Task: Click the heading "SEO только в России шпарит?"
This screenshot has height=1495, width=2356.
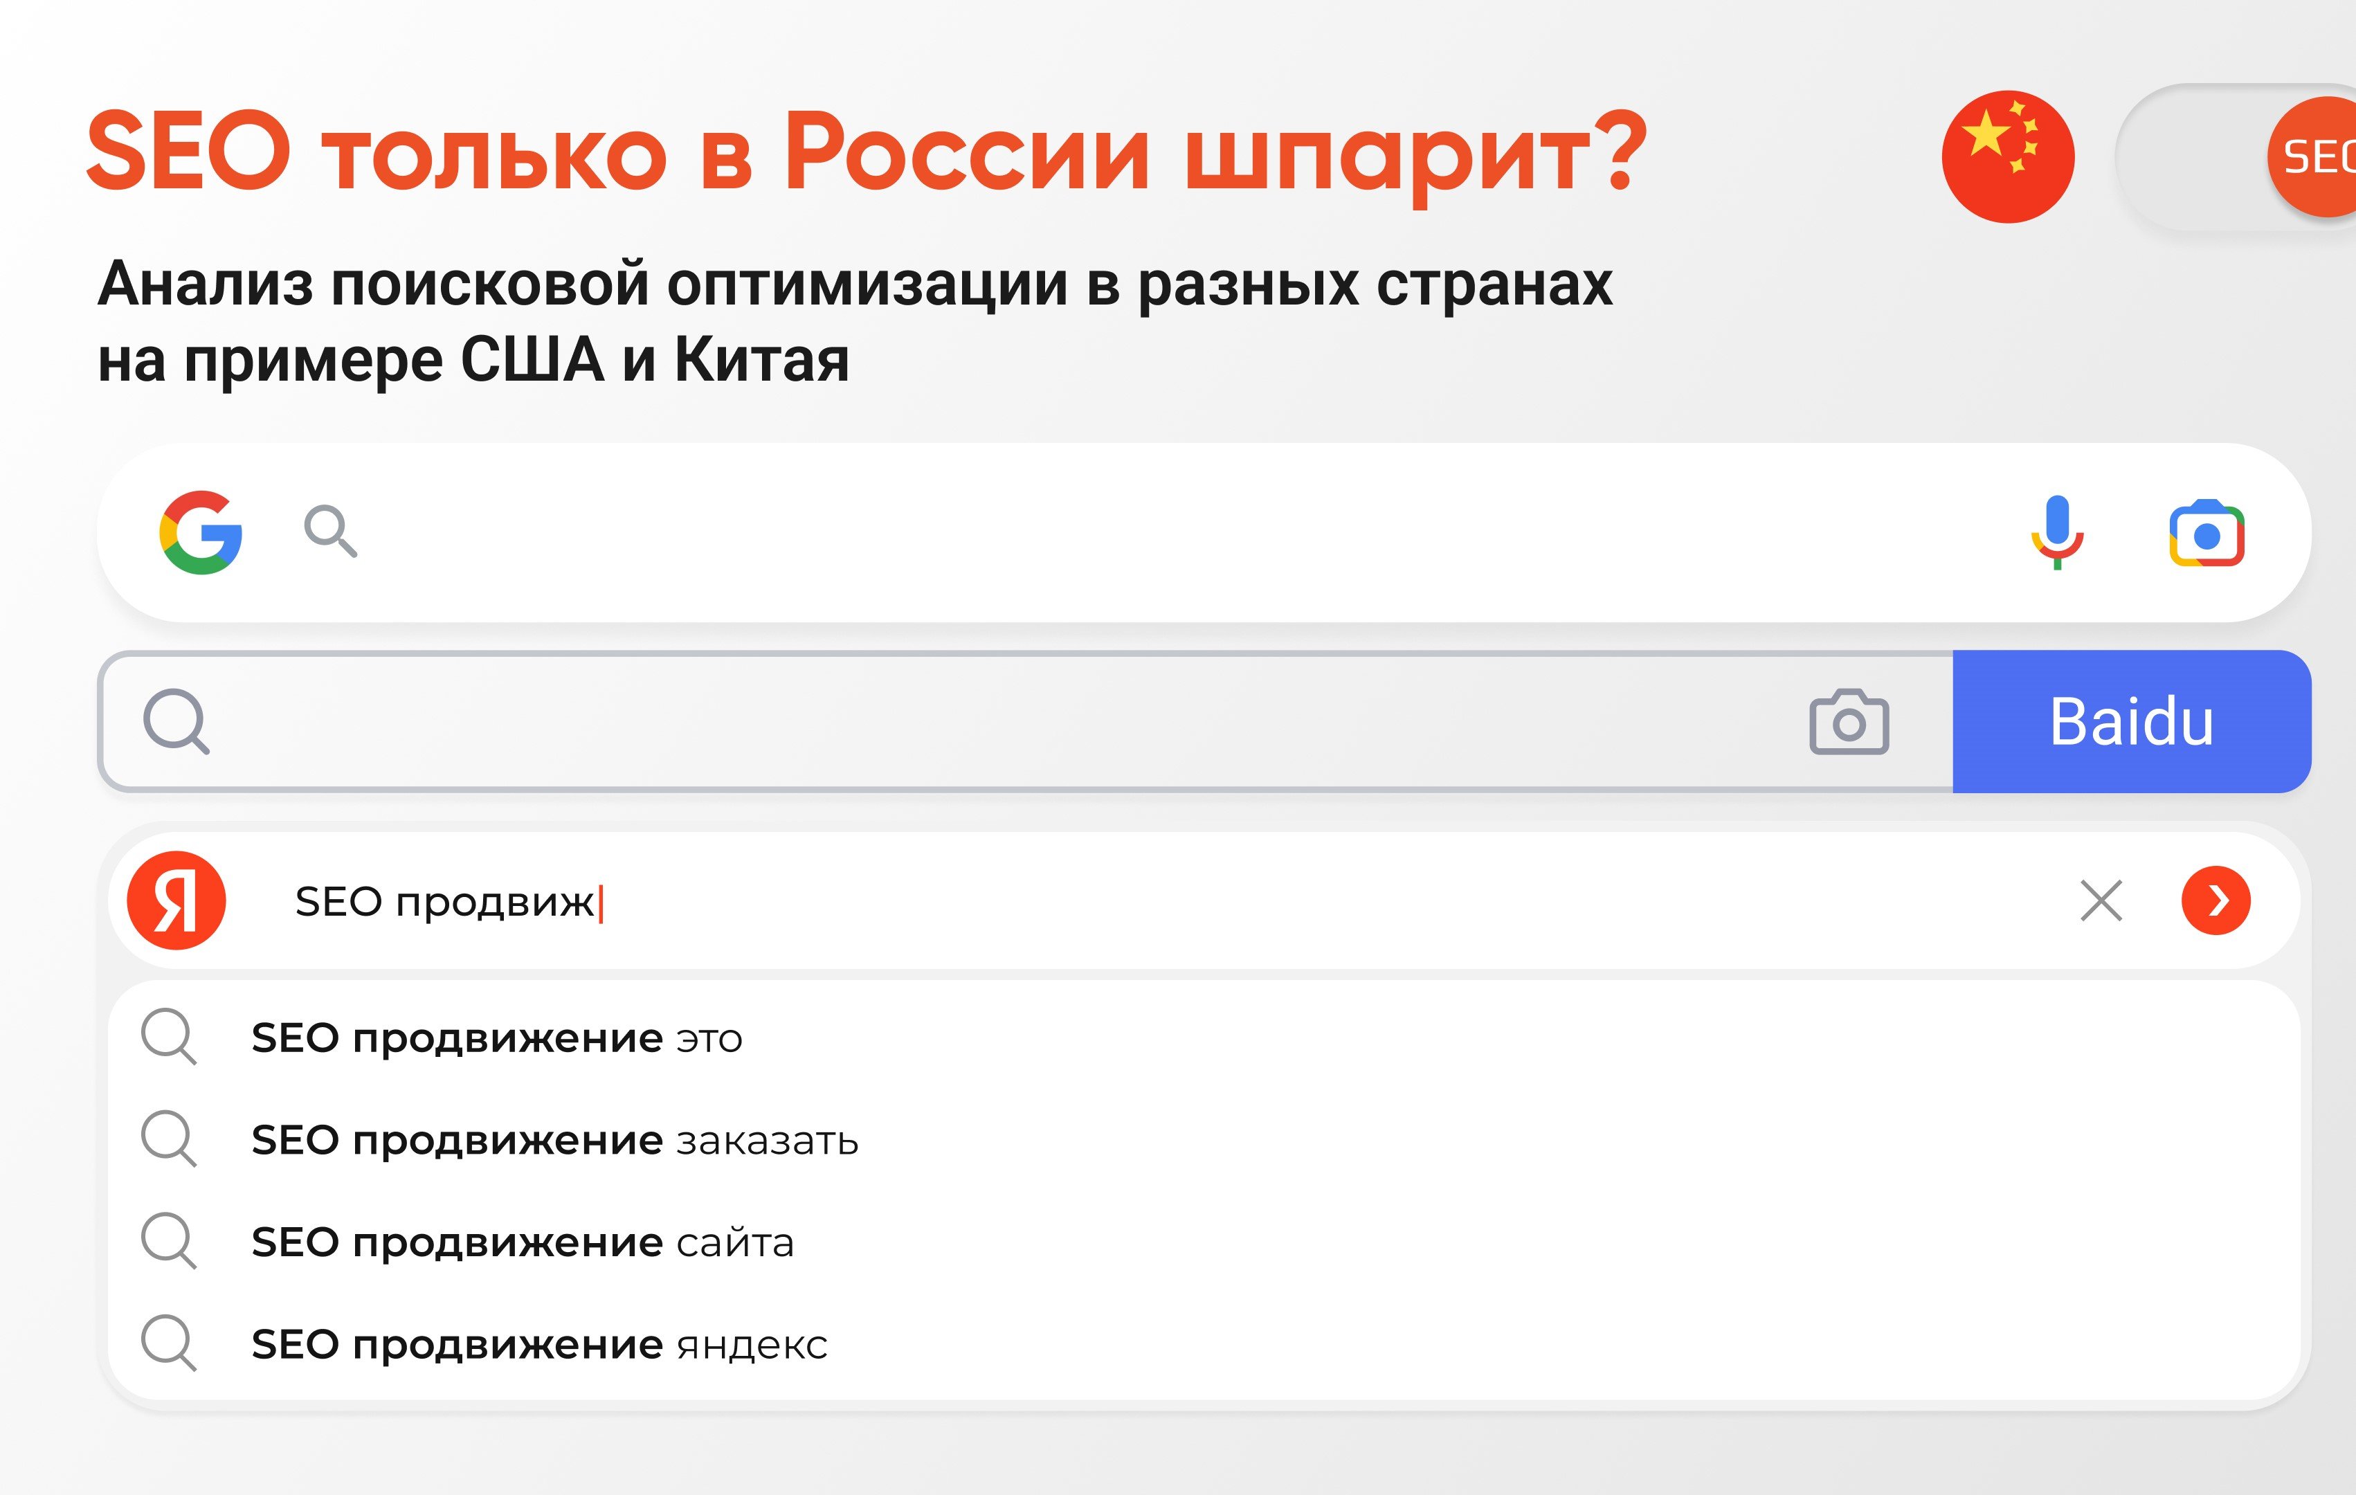Action: click(867, 152)
